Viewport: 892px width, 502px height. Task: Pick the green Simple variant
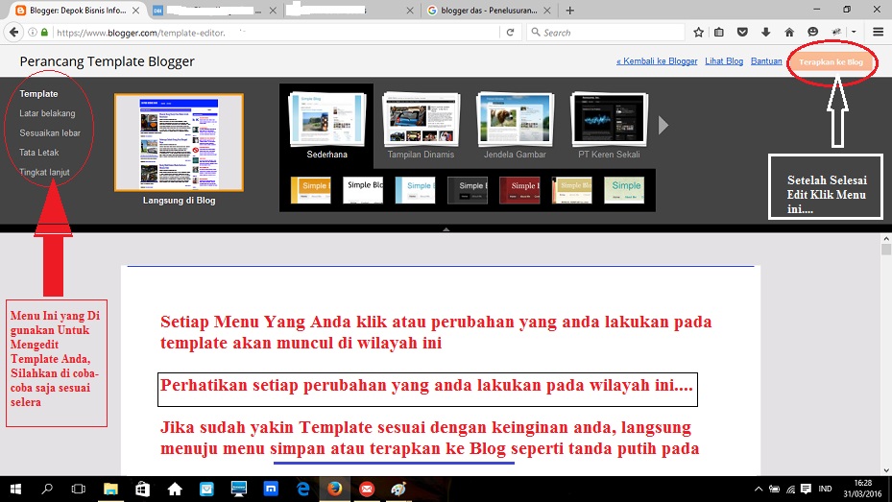pos(624,190)
